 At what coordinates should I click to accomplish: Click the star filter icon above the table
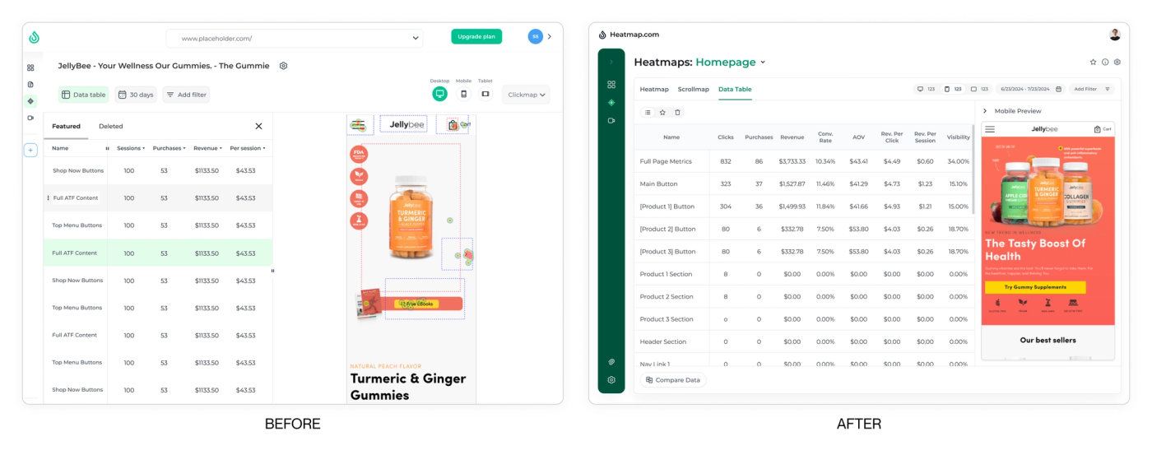point(662,112)
